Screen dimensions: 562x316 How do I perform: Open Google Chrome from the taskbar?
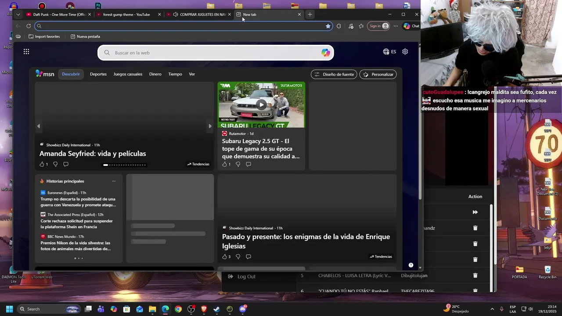(x=178, y=309)
